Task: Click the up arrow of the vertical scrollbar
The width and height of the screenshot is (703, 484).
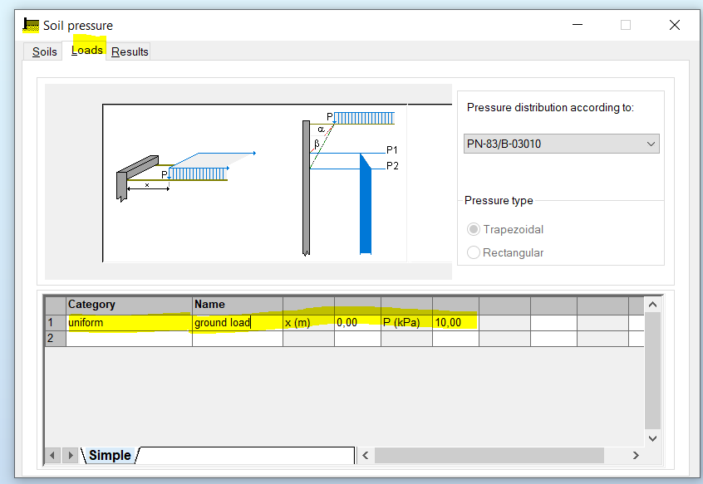Action: point(652,304)
